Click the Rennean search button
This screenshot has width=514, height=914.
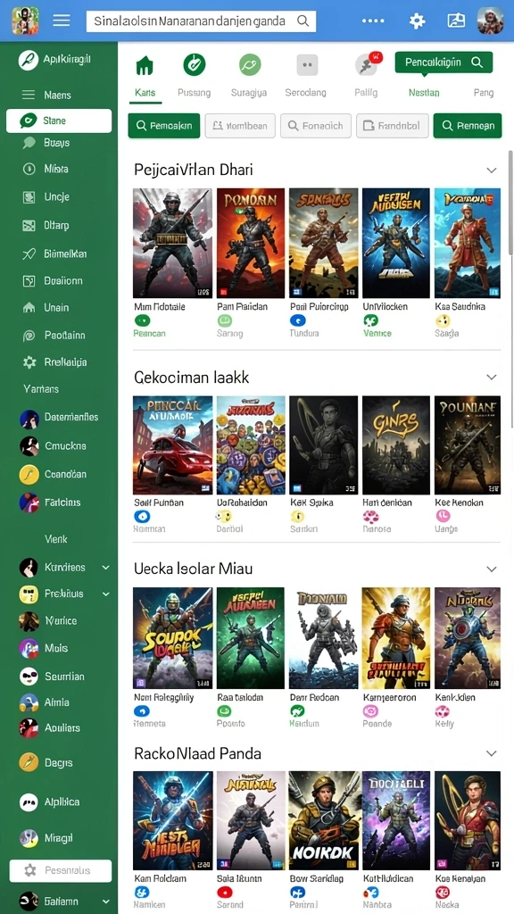468,125
